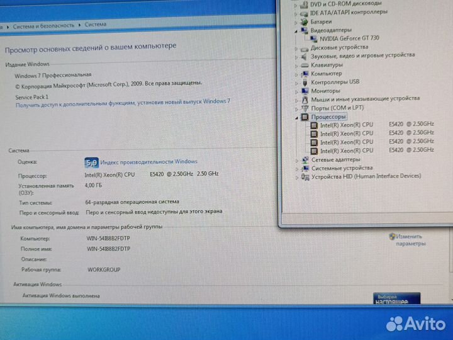Click 64-разрядная операционная система text
Image resolution: width=453 pixels, height=340 pixels.
[132, 202]
